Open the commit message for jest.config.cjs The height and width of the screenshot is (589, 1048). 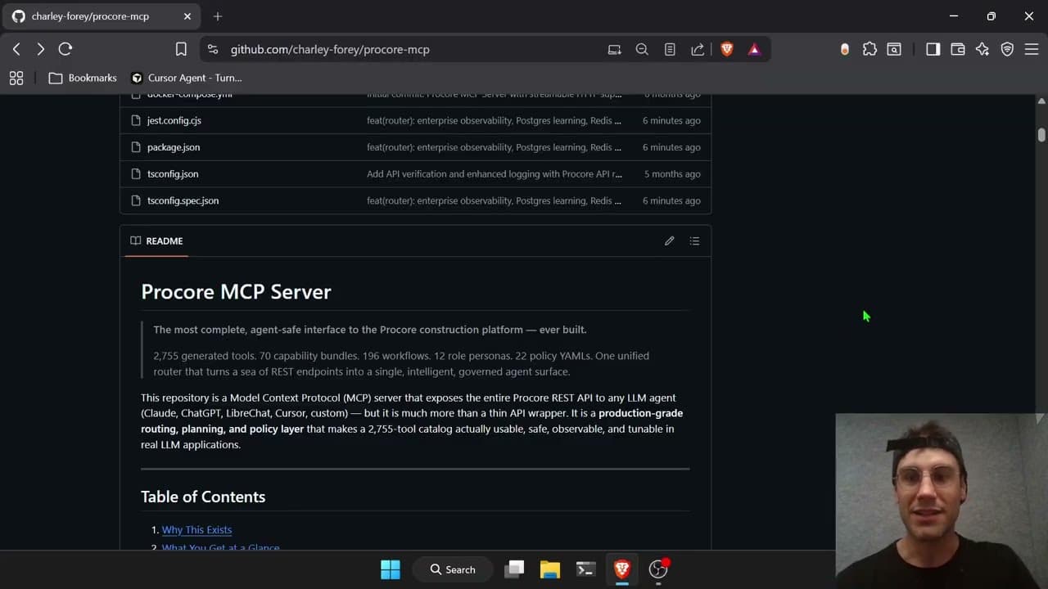(494, 120)
